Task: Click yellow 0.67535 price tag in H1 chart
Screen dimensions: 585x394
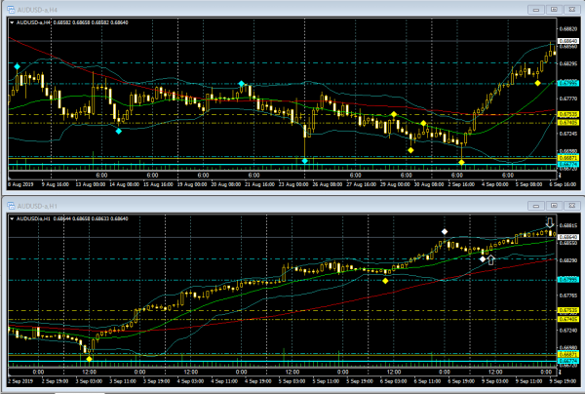Action: click(568, 310)
